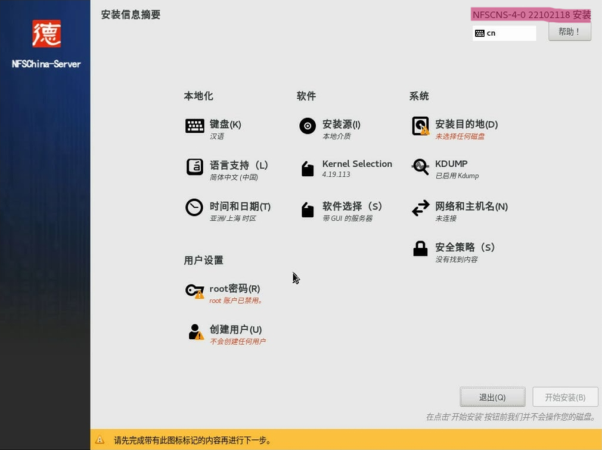Click the yellow warning bar at the bottom
The image size is (602, 450).
[x=301, y=441]
